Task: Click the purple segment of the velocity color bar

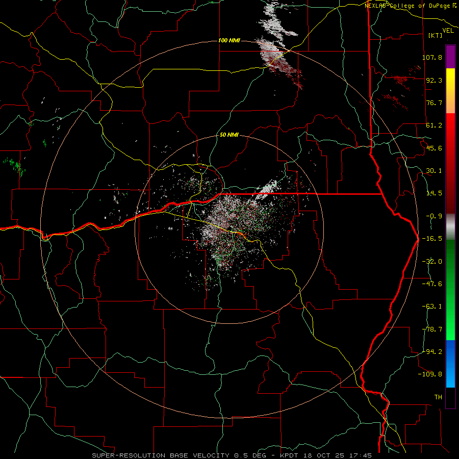Action: coord(450,57)
